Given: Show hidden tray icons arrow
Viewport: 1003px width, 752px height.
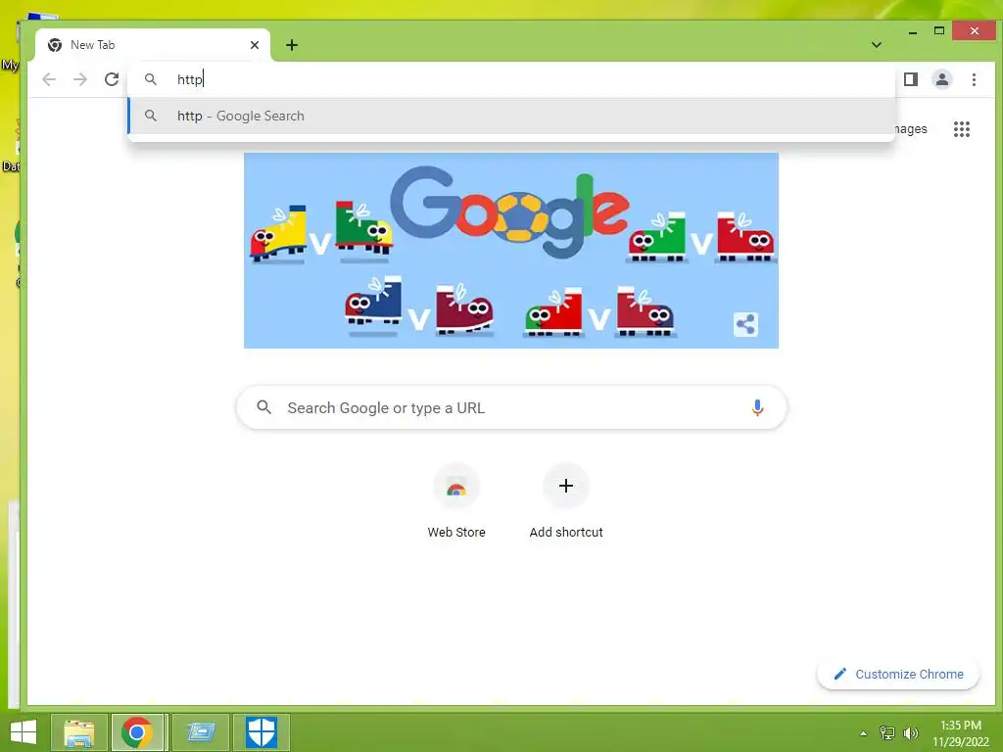Looking at the screenshot, I should tap(864, 732).
